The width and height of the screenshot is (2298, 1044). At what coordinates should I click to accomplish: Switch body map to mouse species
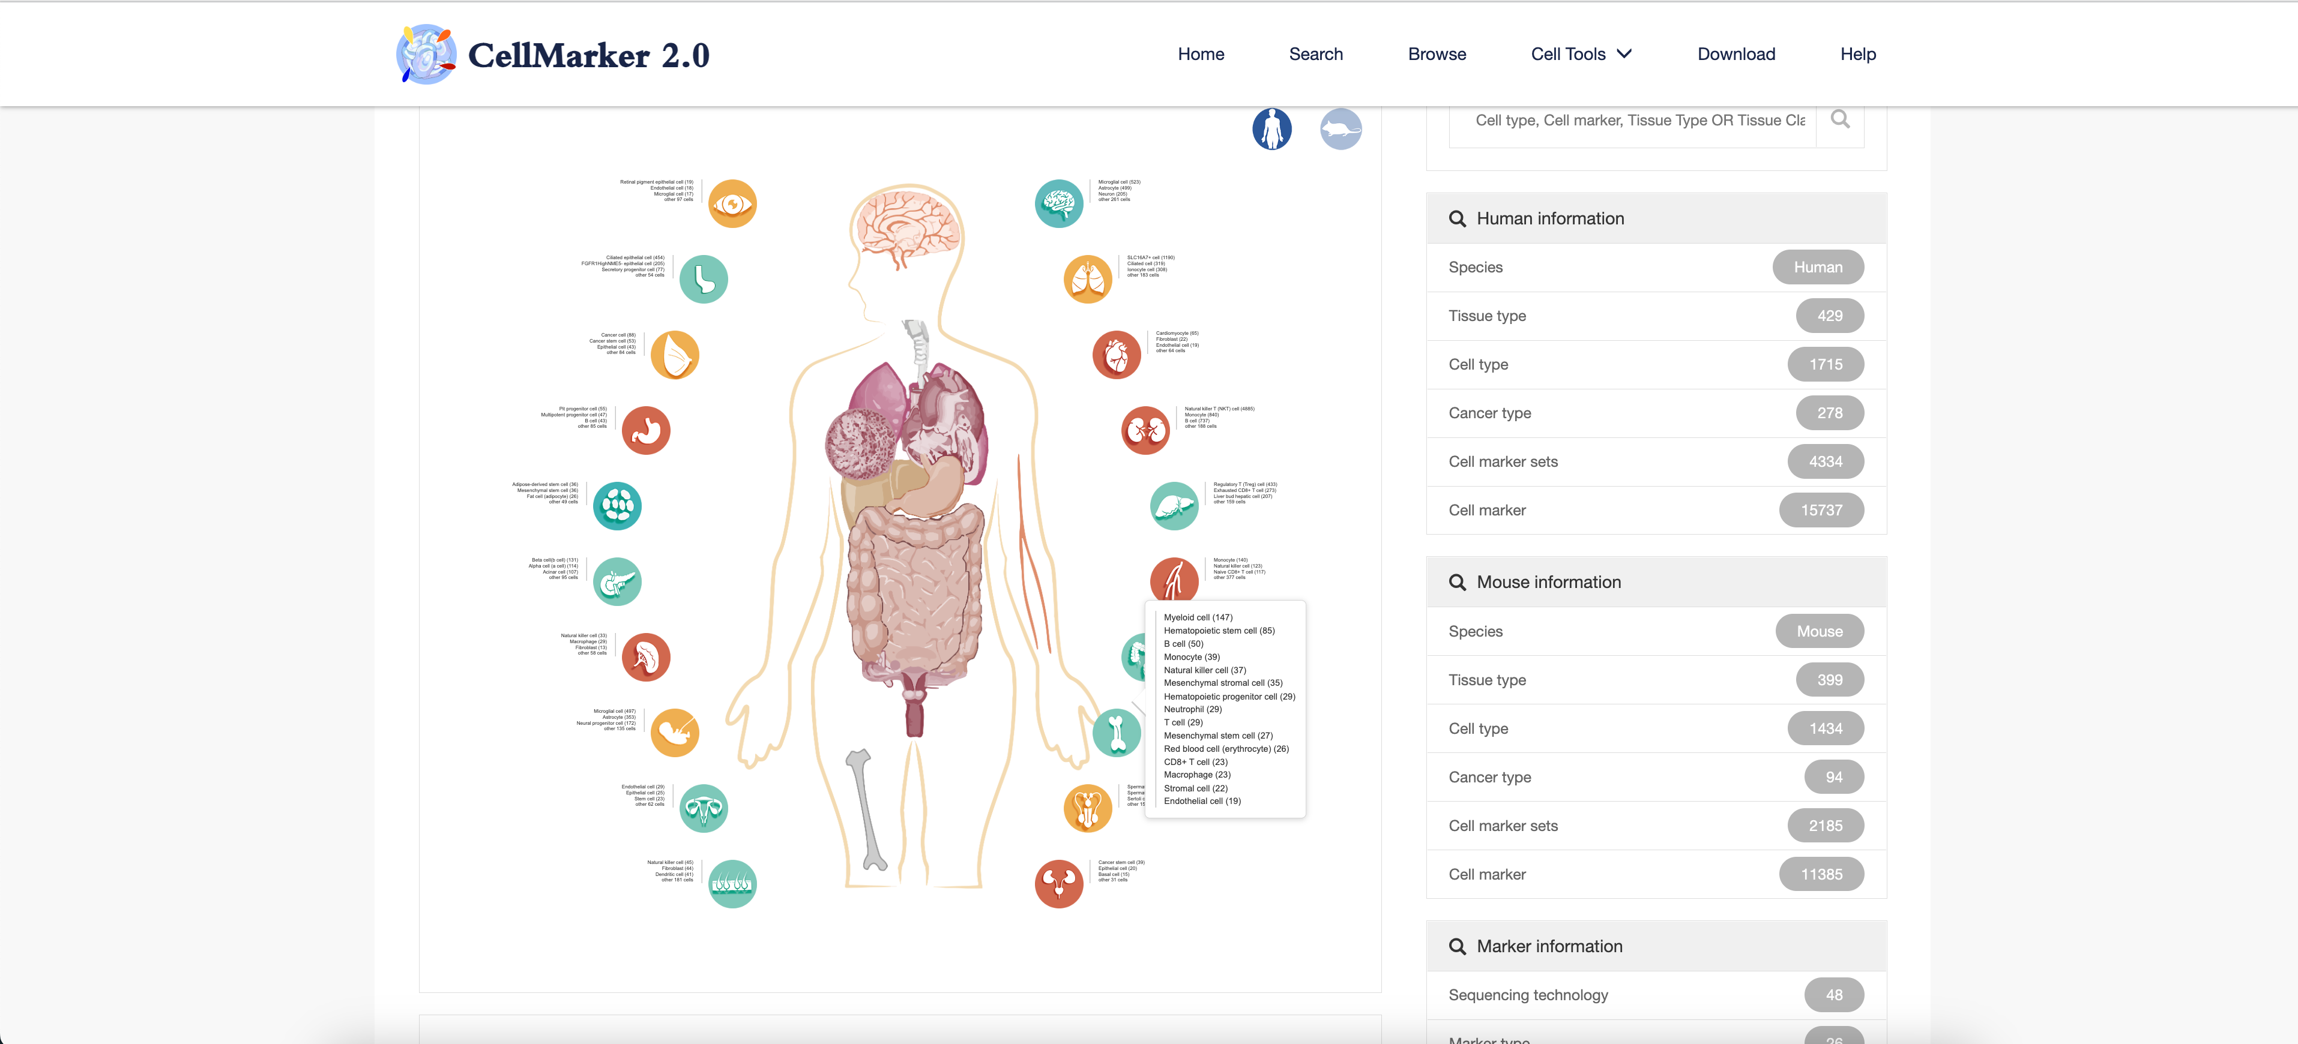1340,130
